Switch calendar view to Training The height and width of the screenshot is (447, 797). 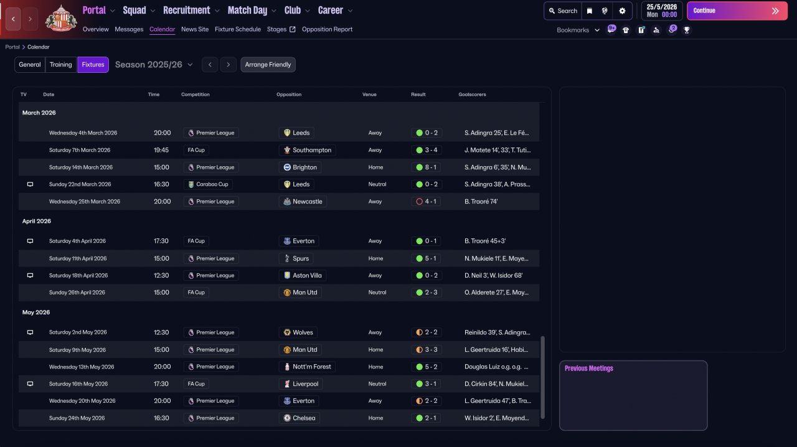pyautogui.click(x=61, y=65)
